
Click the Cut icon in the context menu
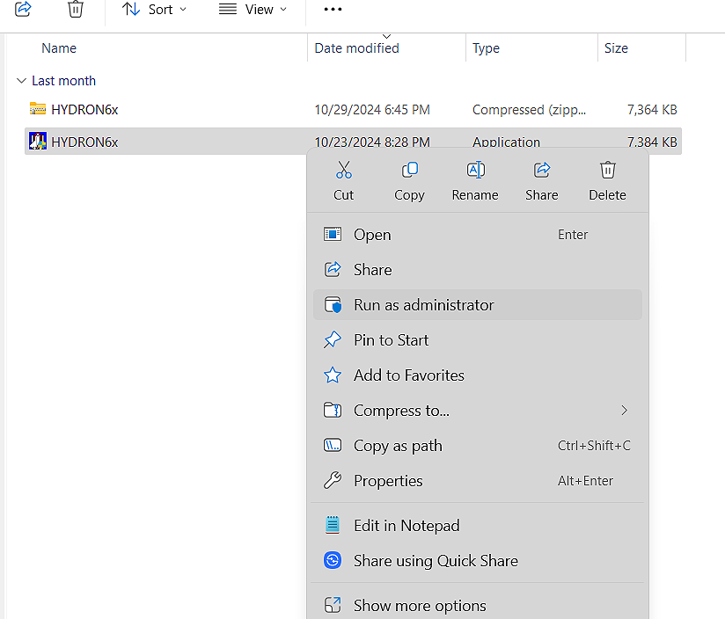343,170
